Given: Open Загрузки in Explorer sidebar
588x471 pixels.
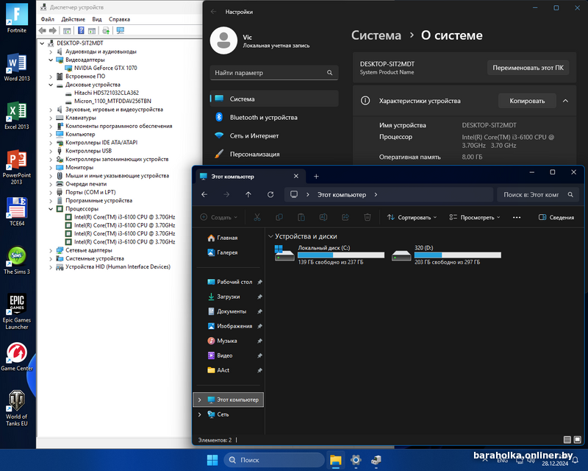Looking at the screenshot, I should (229, 297).
